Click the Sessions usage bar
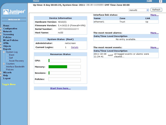Image resolution: width=166 pixels, height=125 pixels. (x=64, y=73)
